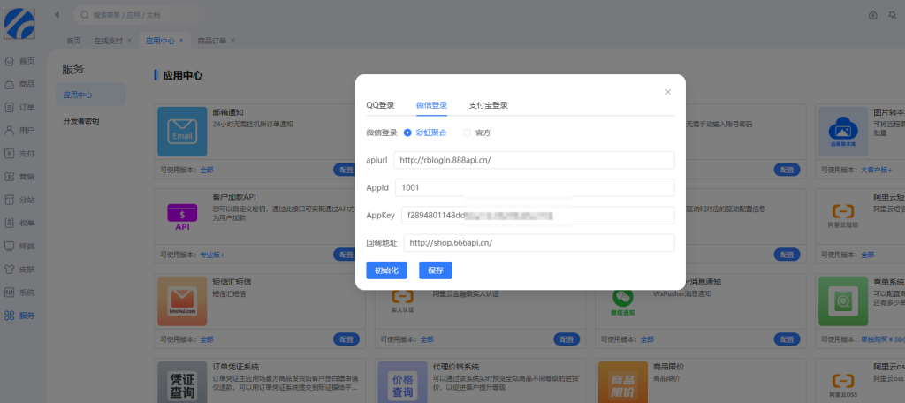This screenshot has height=403, width=905.
Task: Open the 支付宝登录 tab
Action: tap(488, 105)
